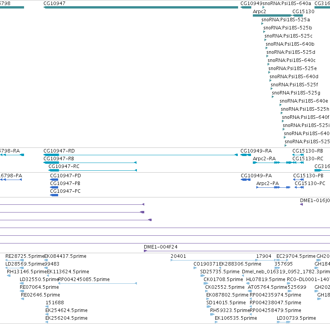
Task: Click BAC clone label DME1-004F24
Action: [x=161, y=247]
